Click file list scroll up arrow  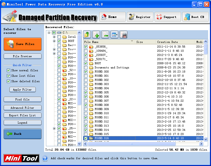pyautogui.click(x=206, y=42)
